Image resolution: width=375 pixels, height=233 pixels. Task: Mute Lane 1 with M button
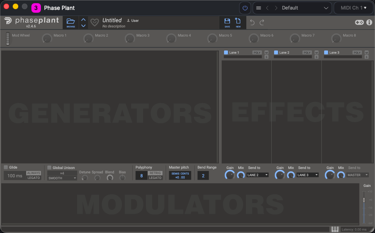267,52
